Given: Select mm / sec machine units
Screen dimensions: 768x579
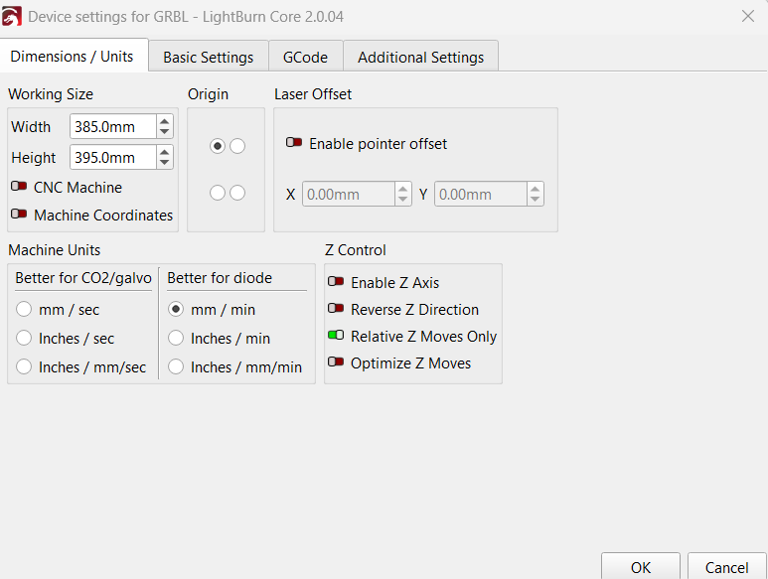Looking at the screenshot, I should coord(25,310).
